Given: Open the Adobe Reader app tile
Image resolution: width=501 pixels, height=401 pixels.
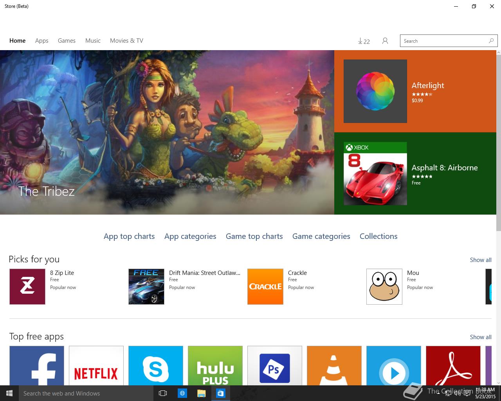Looking at the screenshot, I should (x=453, y=365).
